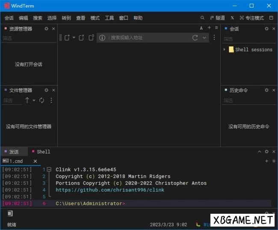Open the new session dropdown arrow
This screenshot has height=230, width=278.
74,38
